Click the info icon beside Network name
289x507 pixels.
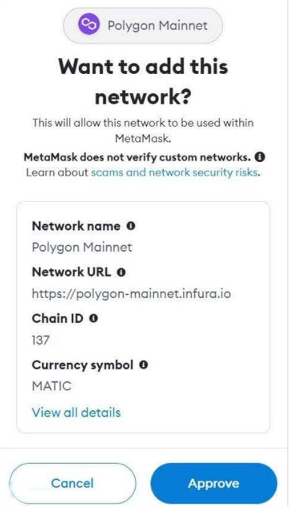pos(131,226)
